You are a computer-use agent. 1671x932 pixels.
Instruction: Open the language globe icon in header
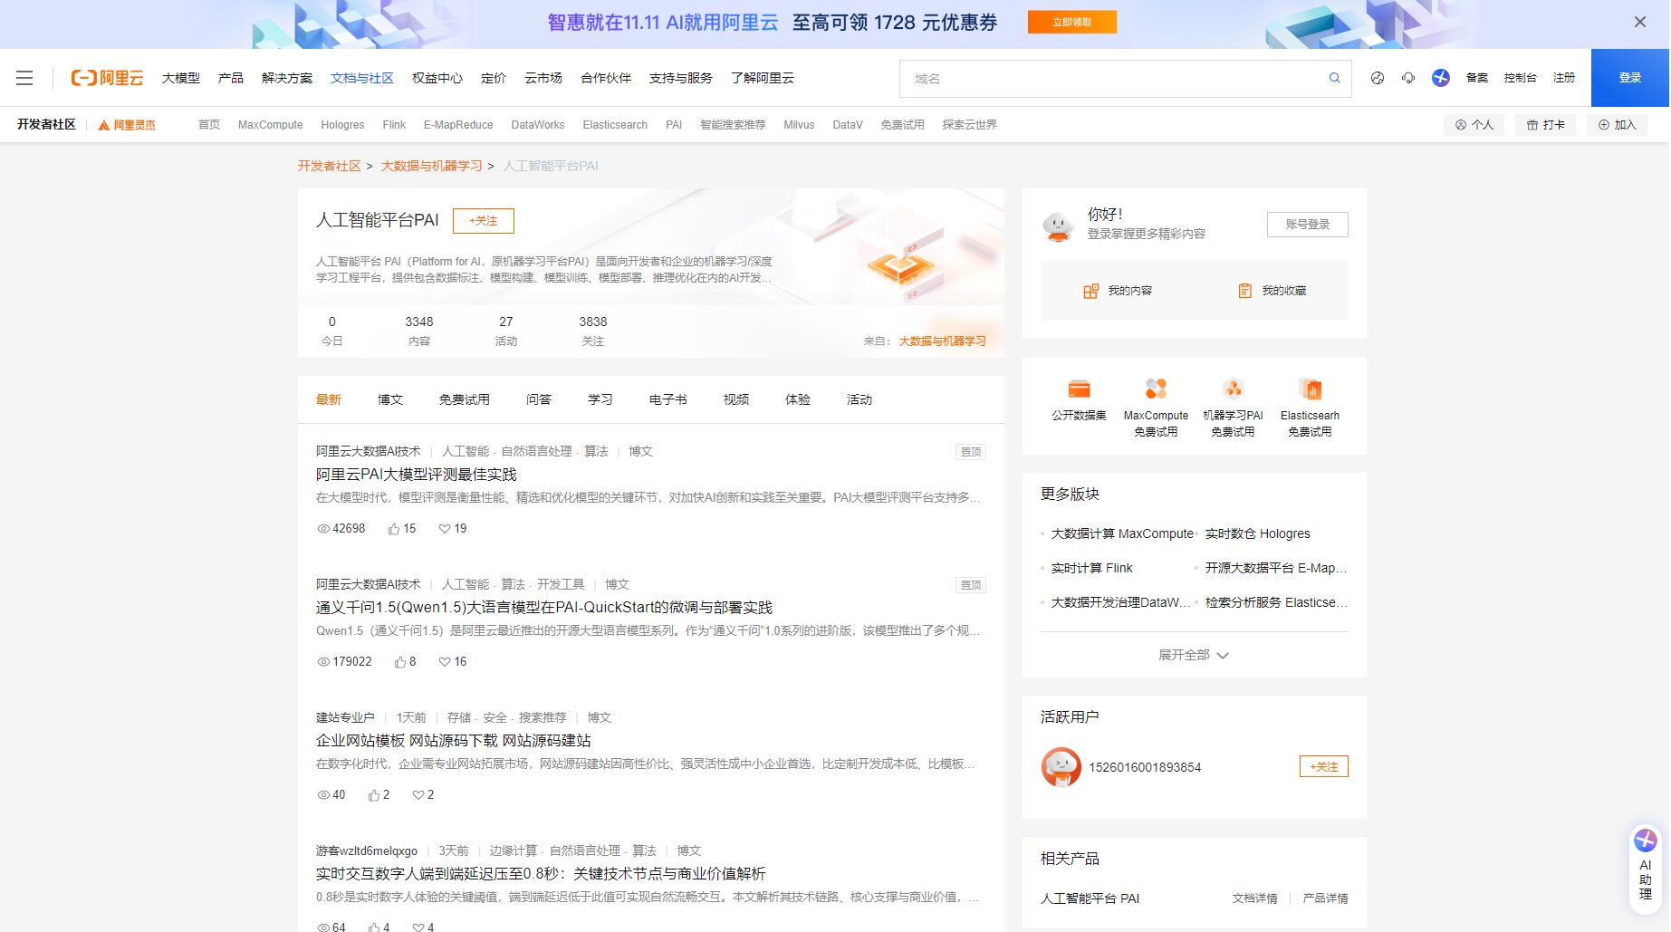pos(1378,78)
